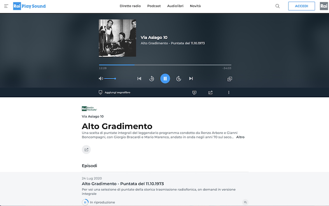Open the three-dot more options menu
The image size is (329, 206).
pyautogui.click(x=229, y=93)
